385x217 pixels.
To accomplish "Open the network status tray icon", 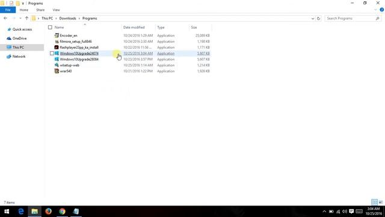I will (x=338, y=212).
